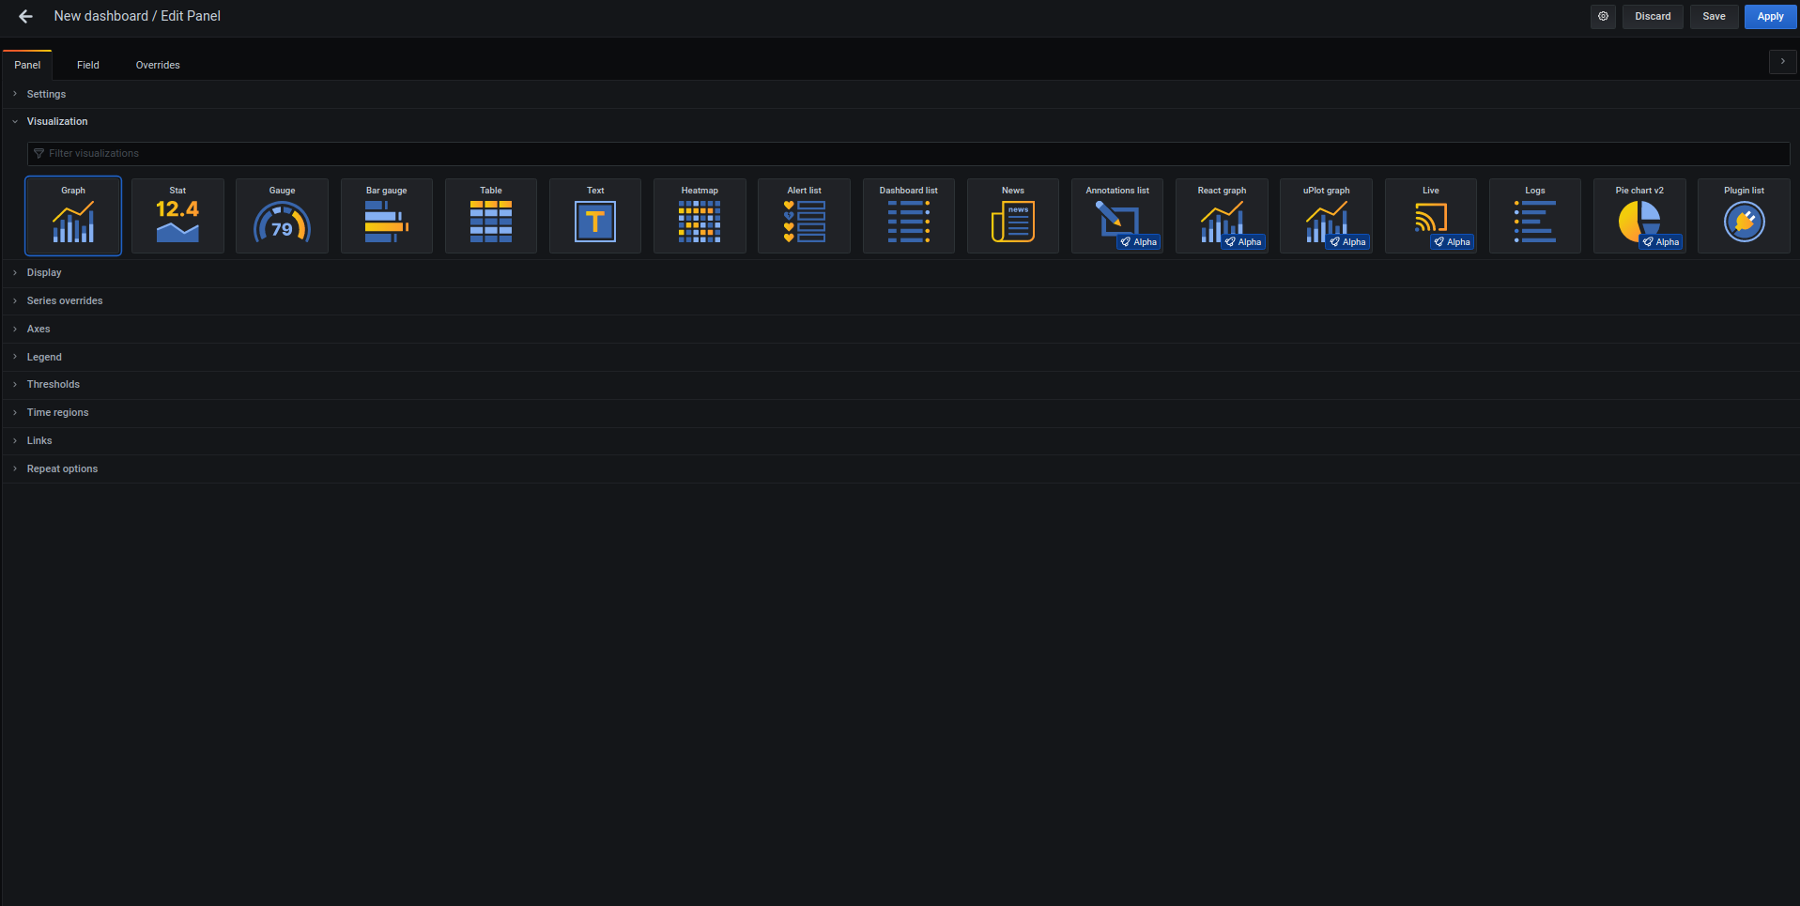Focus the Filter visualizations field
This screenshot has height=906, width=1800.
pyautogui.click(x=908, y=153)
